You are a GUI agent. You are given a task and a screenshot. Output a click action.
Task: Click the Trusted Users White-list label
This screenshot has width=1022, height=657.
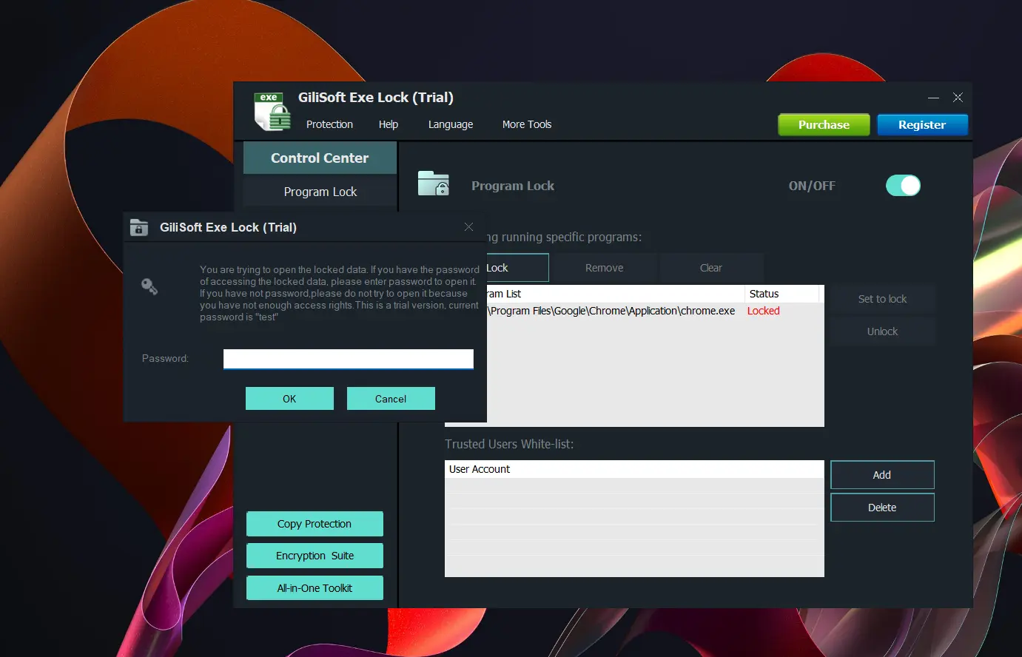click(509, 444)
